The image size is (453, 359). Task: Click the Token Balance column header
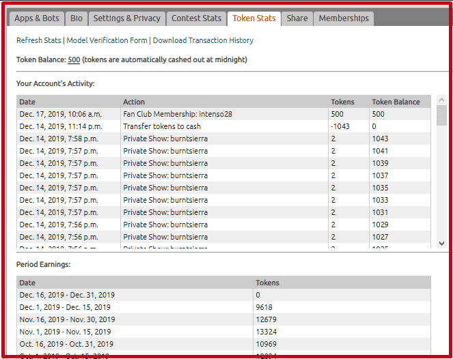click(x=396, y=102)
